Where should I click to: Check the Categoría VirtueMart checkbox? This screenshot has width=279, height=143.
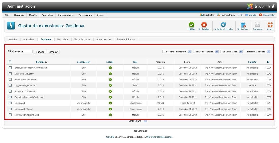(x=10, y=74)
